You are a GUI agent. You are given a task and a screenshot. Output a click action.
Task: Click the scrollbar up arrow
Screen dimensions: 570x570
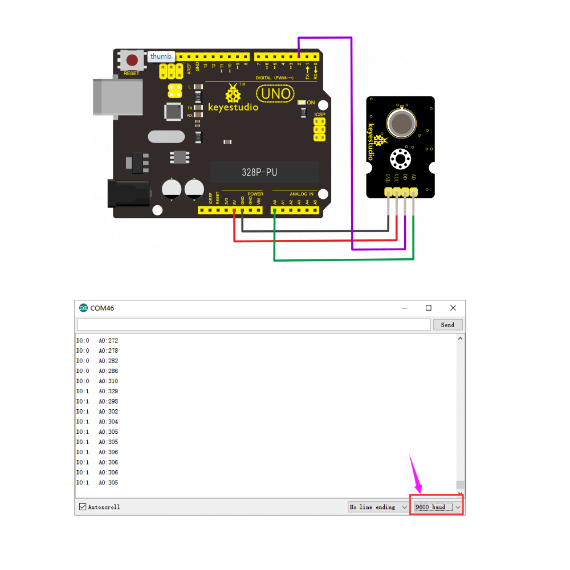pyautogui.click(x=460, y=339)
